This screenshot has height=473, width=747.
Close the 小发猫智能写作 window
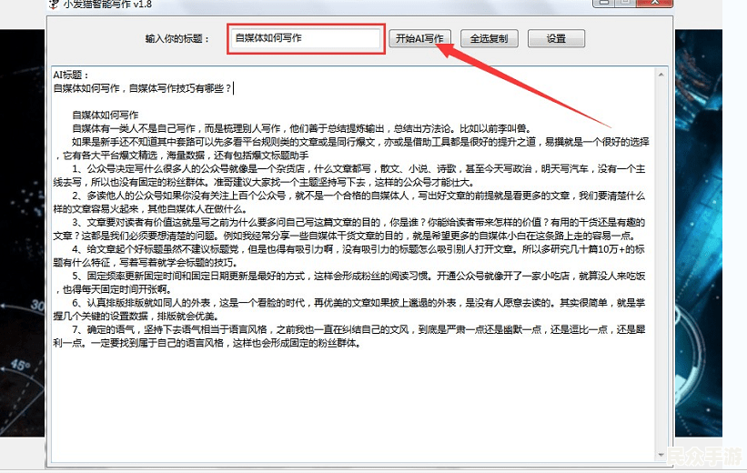pos(655,3)
